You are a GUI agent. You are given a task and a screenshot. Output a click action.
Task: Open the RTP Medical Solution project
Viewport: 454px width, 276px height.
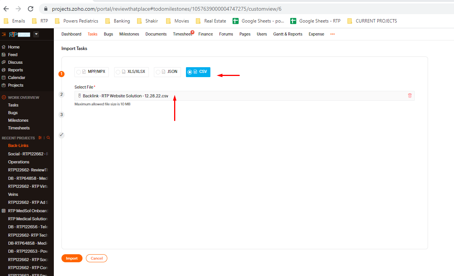click(x=28, y=219)
